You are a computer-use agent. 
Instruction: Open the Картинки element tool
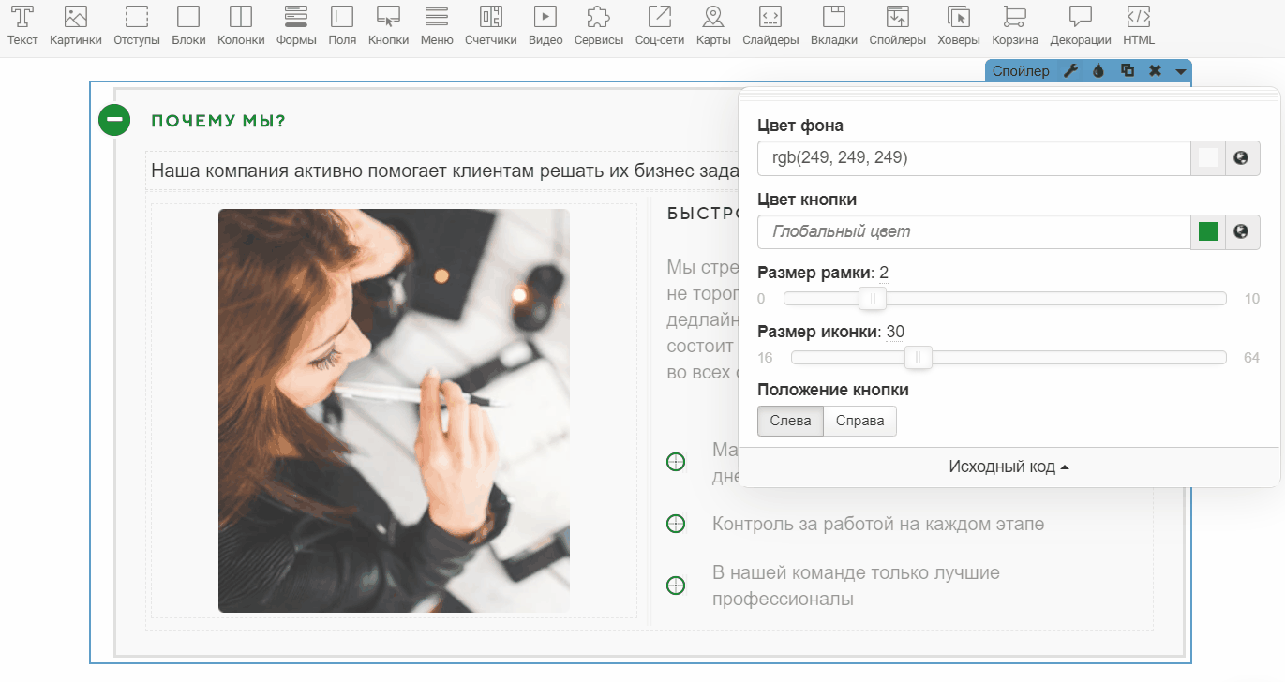tap(75, 24)
